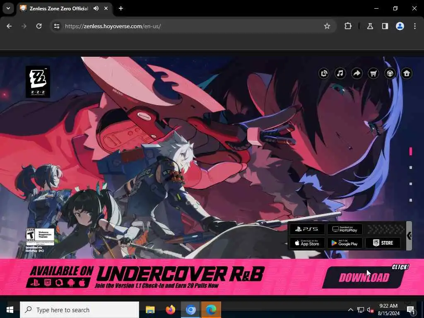Select the PS5 download option
424x318 pixels.
tap(307, 229)
